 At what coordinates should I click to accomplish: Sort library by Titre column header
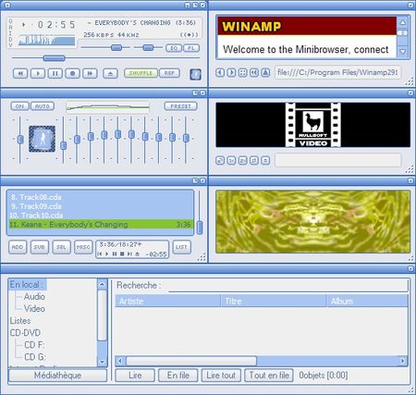coord(274,301)
